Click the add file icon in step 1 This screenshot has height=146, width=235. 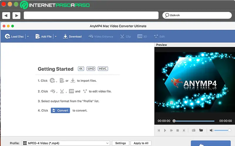point(62,81)
